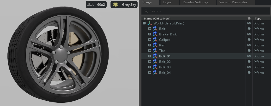Hide the Bolt_03 prim
Viewport: 271px width, 106px height.
(x=249, y=67)
